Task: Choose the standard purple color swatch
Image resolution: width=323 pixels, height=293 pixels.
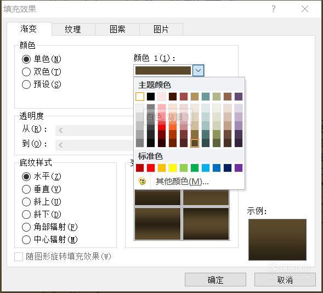Action: click(x=239, y=168)
